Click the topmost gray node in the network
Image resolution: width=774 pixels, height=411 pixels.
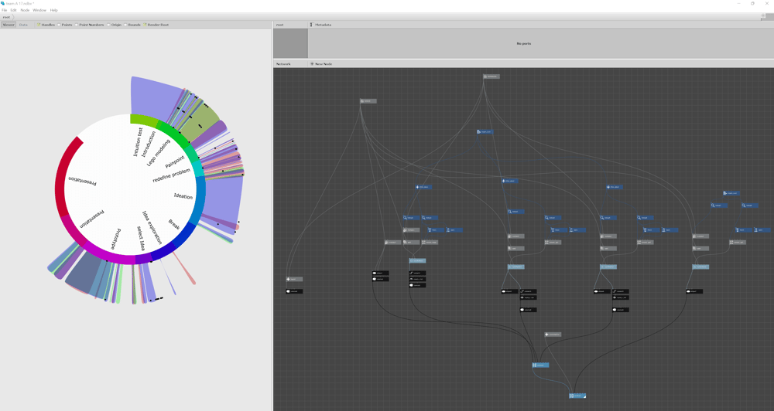pos(491,76)
